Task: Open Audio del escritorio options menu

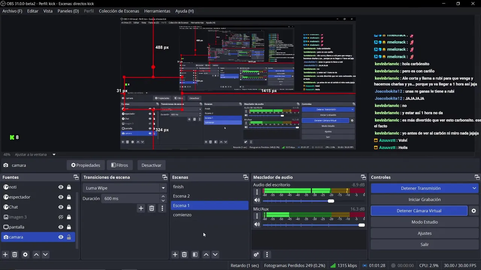Action: point(257,192)
